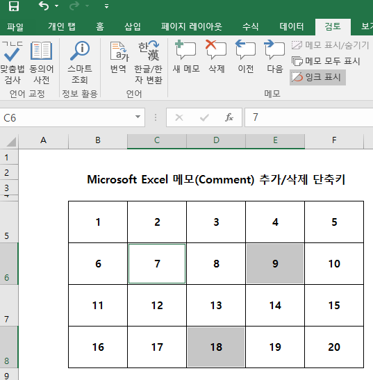Select column F header

coord(334,140)
